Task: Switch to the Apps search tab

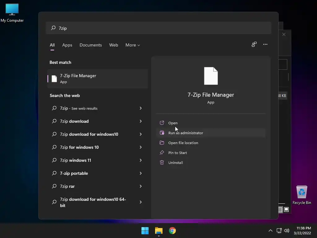Action: [x=67, y=45]
